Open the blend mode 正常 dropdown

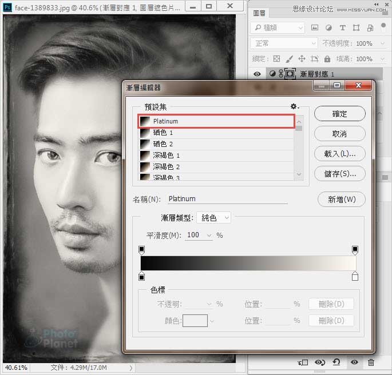tap(284, 43)
